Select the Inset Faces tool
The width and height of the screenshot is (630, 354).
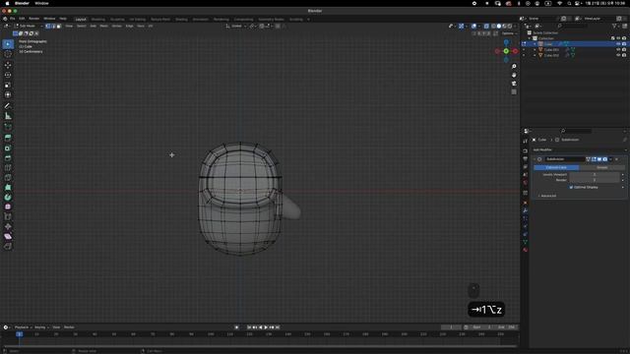[x=8, y=147]
